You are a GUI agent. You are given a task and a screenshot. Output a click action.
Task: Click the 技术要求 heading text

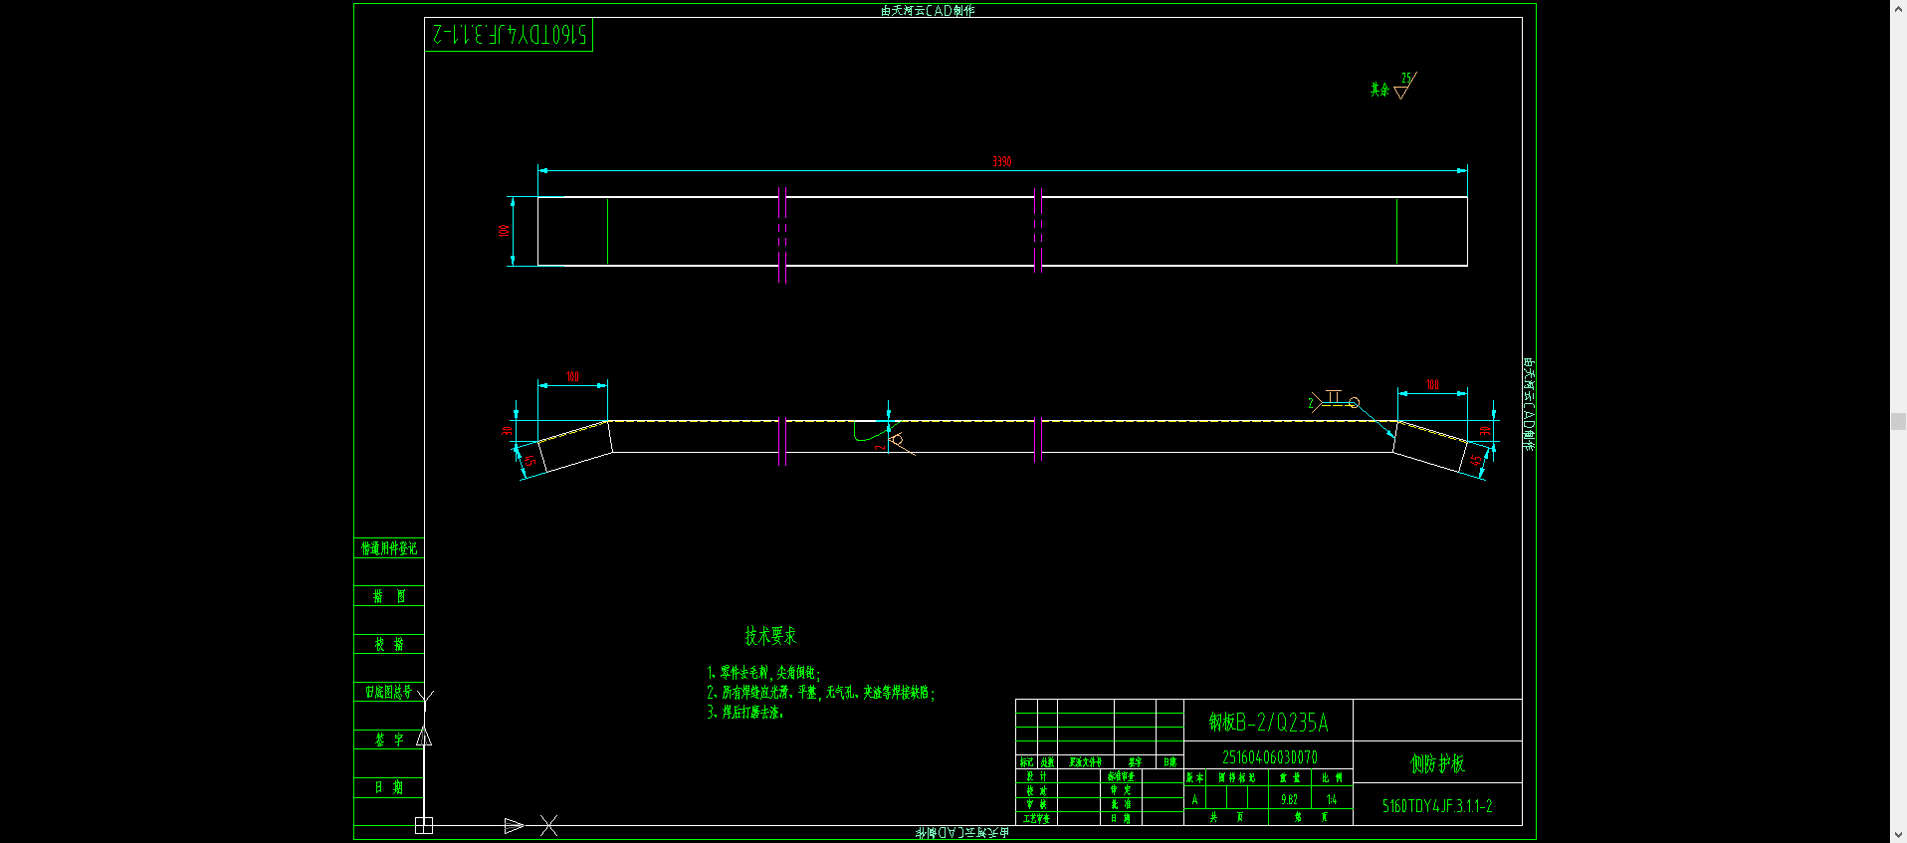(770, 635)
